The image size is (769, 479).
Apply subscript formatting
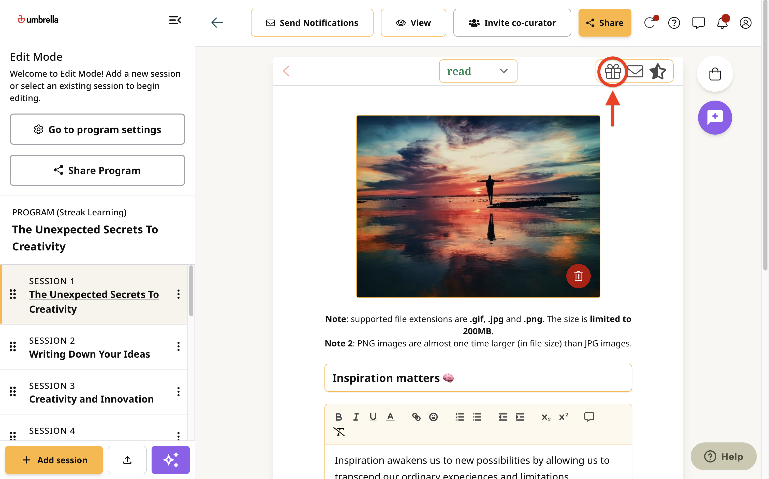click(546, 417)
